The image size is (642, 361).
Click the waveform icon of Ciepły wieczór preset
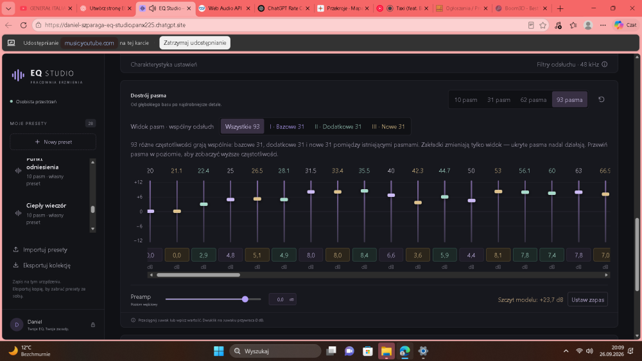tap(18, 213)
